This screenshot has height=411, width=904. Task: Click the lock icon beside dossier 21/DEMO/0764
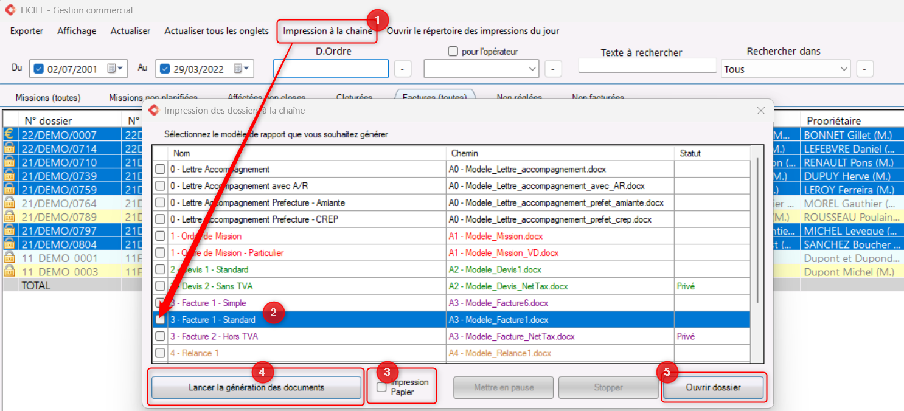(10, 203)
